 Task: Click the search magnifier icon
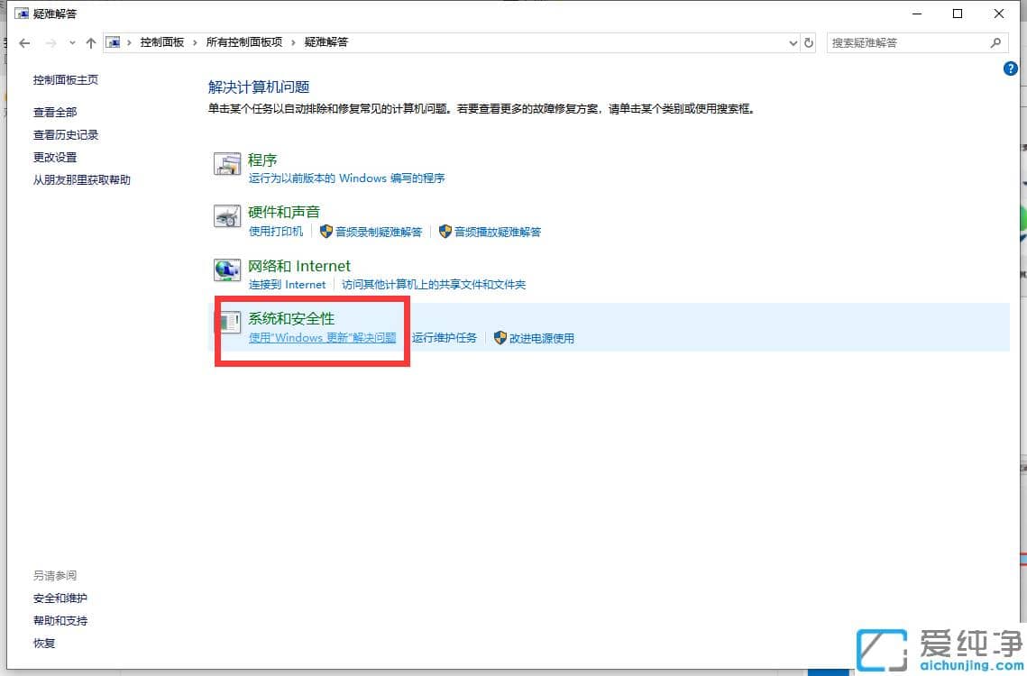[x=995, y=42]
